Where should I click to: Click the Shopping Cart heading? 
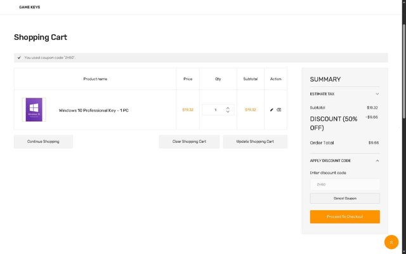[41, 37]
